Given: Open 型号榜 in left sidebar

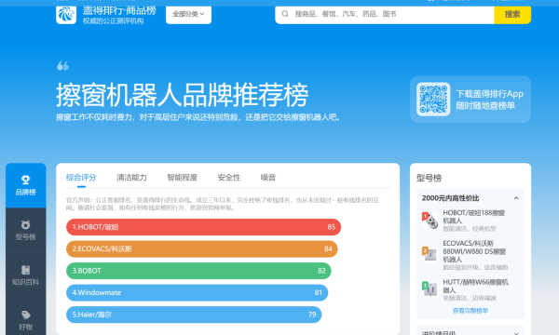Looking at the screenshot, I should 26,231.
